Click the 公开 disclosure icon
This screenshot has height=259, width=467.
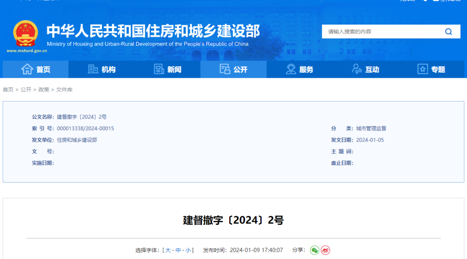[x=225, y=69]
